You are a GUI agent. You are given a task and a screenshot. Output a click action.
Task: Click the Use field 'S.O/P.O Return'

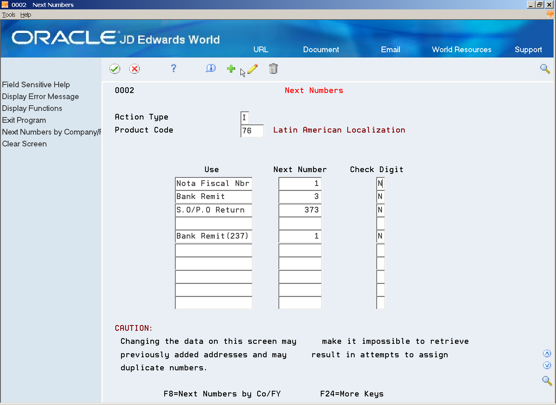pyautogui.click(x=214, y=210)
